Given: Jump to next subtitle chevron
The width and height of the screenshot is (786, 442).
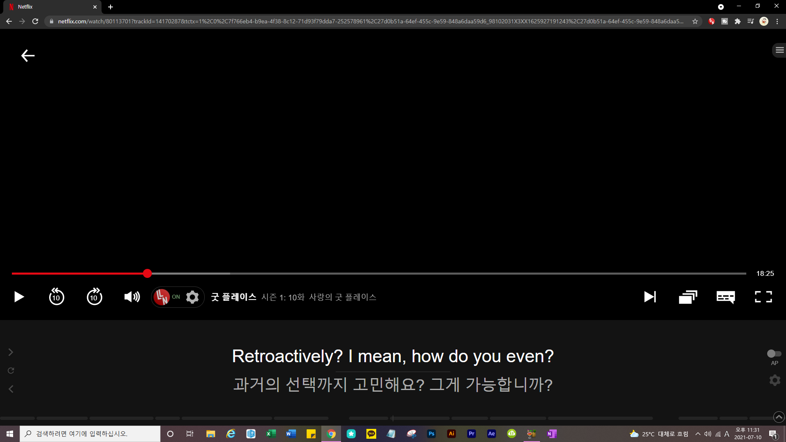Looking at the screenshot, I should [11, 352].
